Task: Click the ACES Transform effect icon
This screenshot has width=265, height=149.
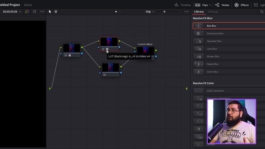Action: [x=198, y=91]
